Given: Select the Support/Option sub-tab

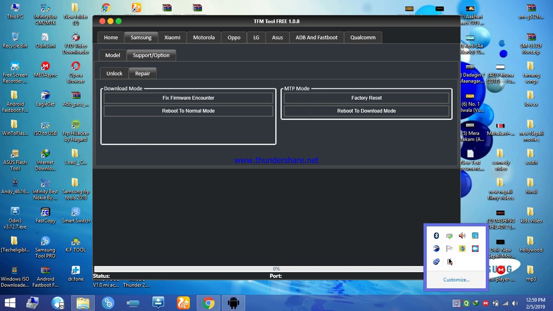Looking at the screenshot, I should click(151, 55).
